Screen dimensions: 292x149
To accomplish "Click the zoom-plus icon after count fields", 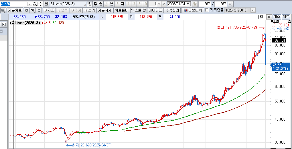I will click(x=231, y=4).
